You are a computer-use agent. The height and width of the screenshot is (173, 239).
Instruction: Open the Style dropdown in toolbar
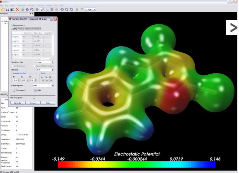pos(90,10)
